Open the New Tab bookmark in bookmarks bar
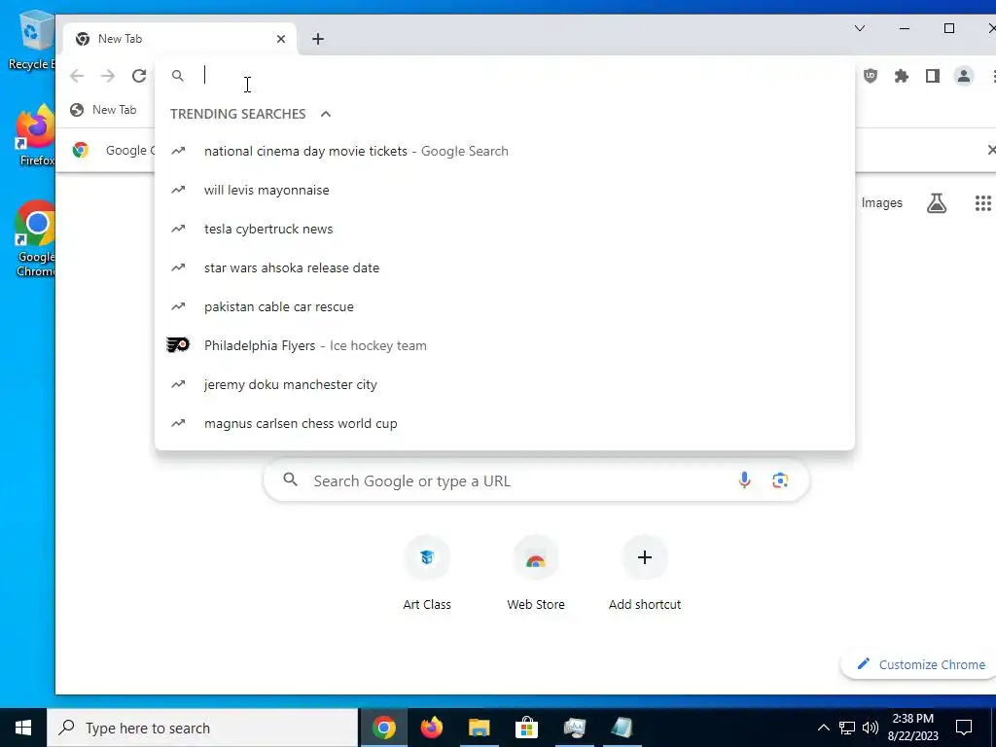996x747 pixels. click(x=103, y=110)
